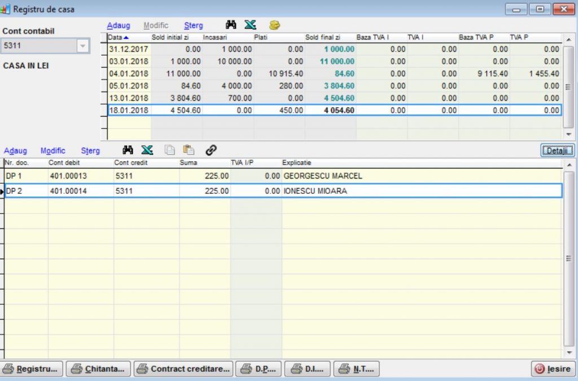Click the Iesire exit button

tap(553, 369)
